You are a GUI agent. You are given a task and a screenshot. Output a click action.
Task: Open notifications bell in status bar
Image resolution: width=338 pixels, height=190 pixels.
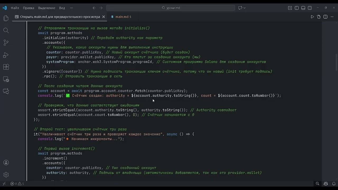tap(333, 184)
